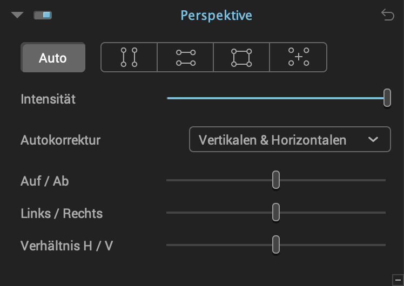This screenshot has width=404, height=286.
Task: Click the chevron in Vertikalen & Horizontalen box
Action: point(373,140)
